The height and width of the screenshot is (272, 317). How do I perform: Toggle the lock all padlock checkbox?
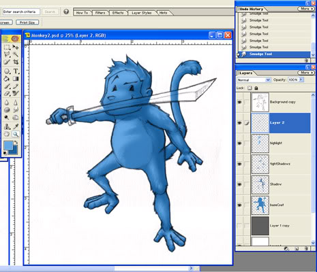coord(256,88)
